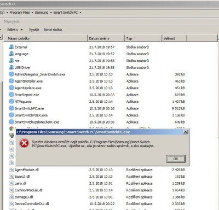Select ErrorReport.exe application icon

point(11,95)
